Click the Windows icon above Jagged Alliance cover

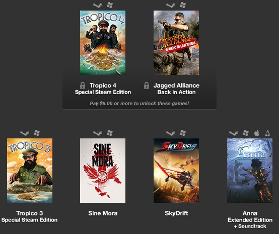[183, 5]
